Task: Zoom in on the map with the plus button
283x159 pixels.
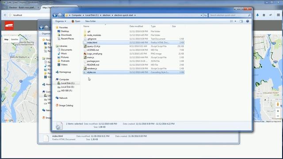Action: tap(278, 111)
